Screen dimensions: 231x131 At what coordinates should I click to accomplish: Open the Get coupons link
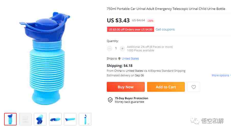(165, 29)
